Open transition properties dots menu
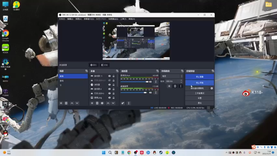The image size is (277, 156). click(x=180, y=86)
